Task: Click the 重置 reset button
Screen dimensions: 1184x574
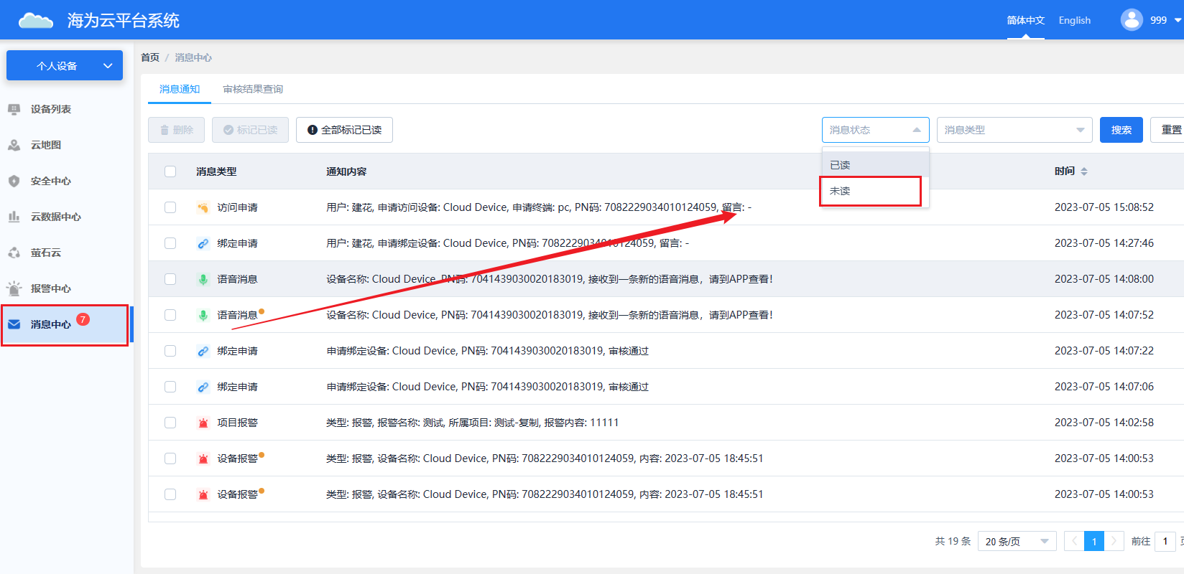Action: coord(1167,130)
